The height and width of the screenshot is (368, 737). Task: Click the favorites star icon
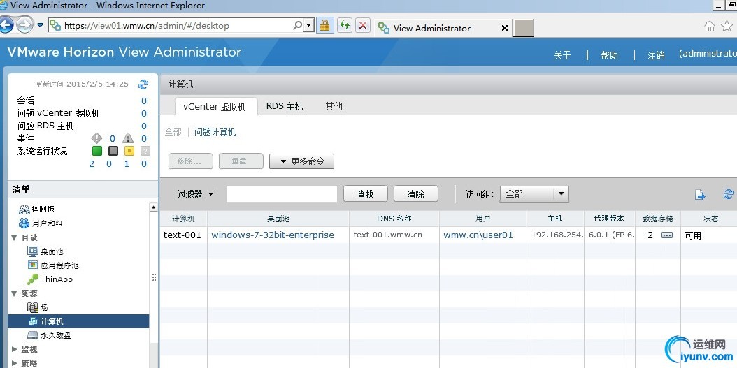click(x=727, y=27)
